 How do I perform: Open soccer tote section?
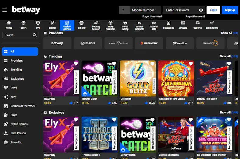[x=154, y=25]
